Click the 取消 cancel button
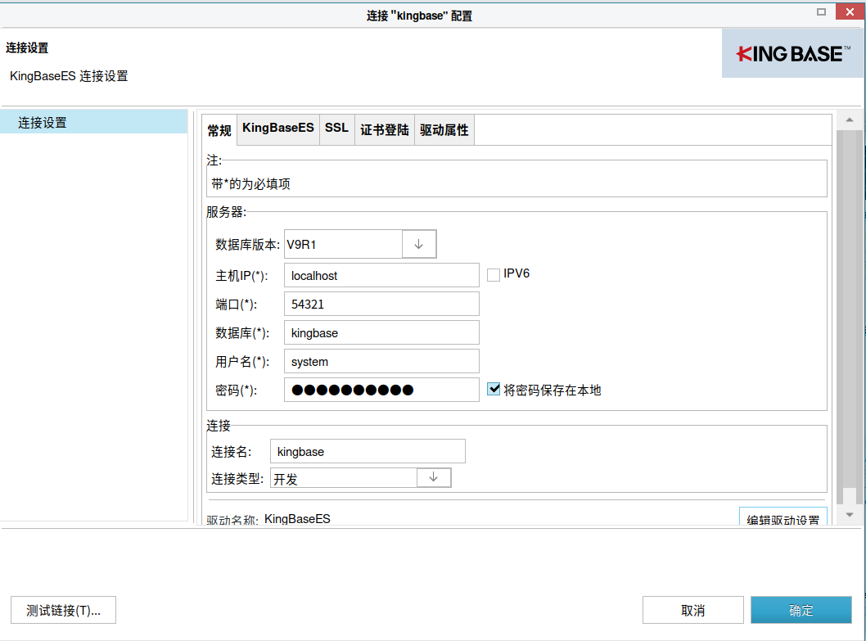This screenshot has height=641, width=866. click(x=692, y=609)
